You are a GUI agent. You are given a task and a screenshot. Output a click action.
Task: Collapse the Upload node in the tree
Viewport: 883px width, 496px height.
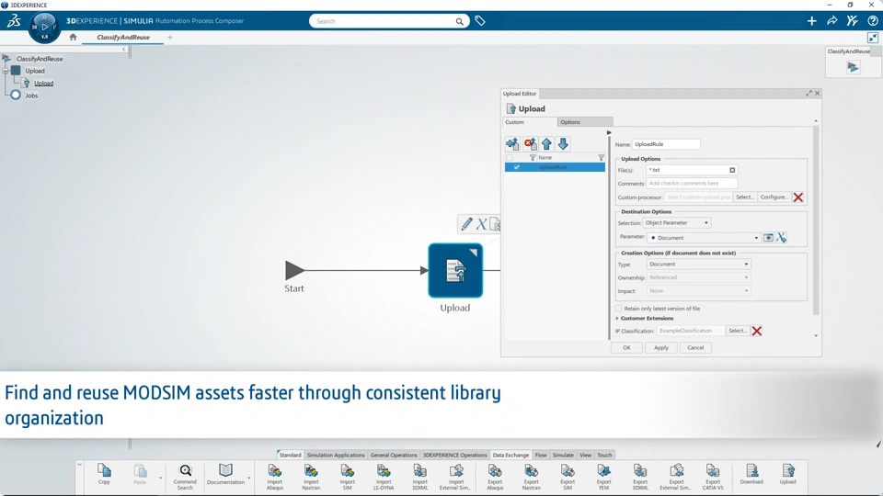click(6, 71)
